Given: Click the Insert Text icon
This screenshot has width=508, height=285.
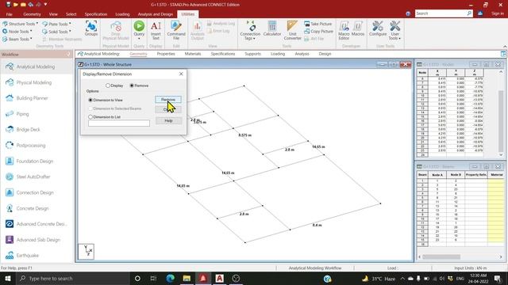Looking at the screenshot, I should [156, 30].
